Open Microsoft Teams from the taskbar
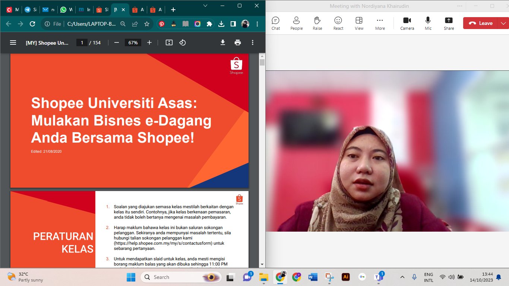Viewport: 509px width, 286px height. click(x=378, y=277)
